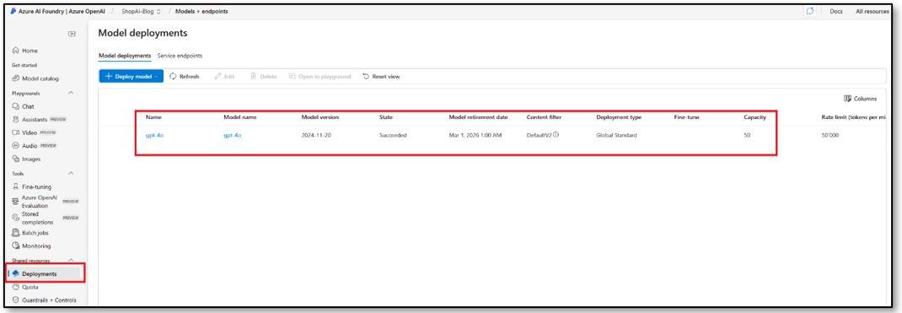This screenshot has width=902, height=313.
Task: Open All resources in header
Action: (x=872, y=12)
